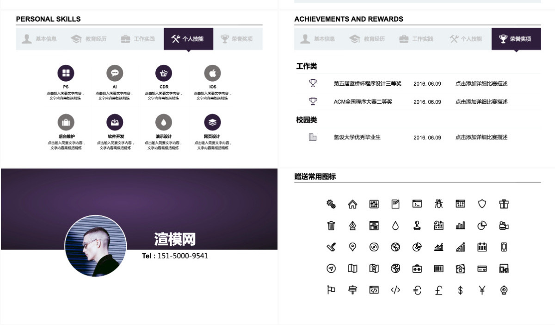555x325 pixels.
Task: Click the 赠送常用图标 heading
Action: [315, 176]
